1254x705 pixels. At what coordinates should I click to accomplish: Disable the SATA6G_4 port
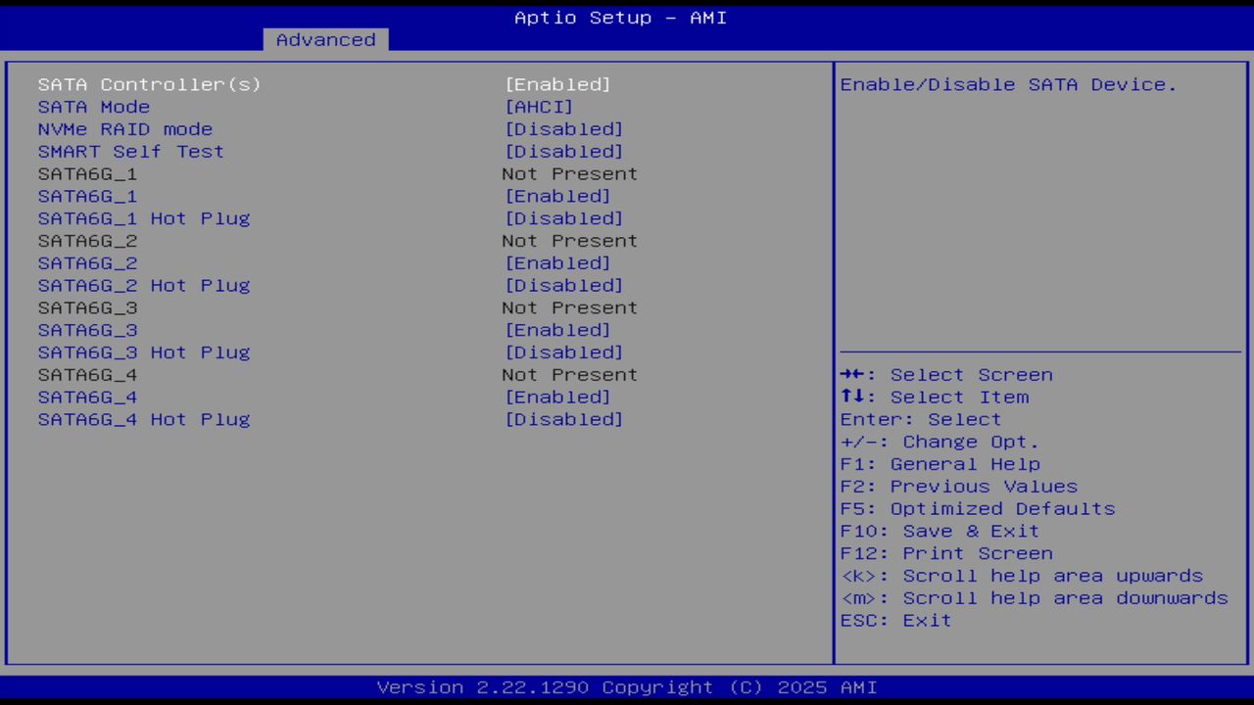tap(557, 397)
